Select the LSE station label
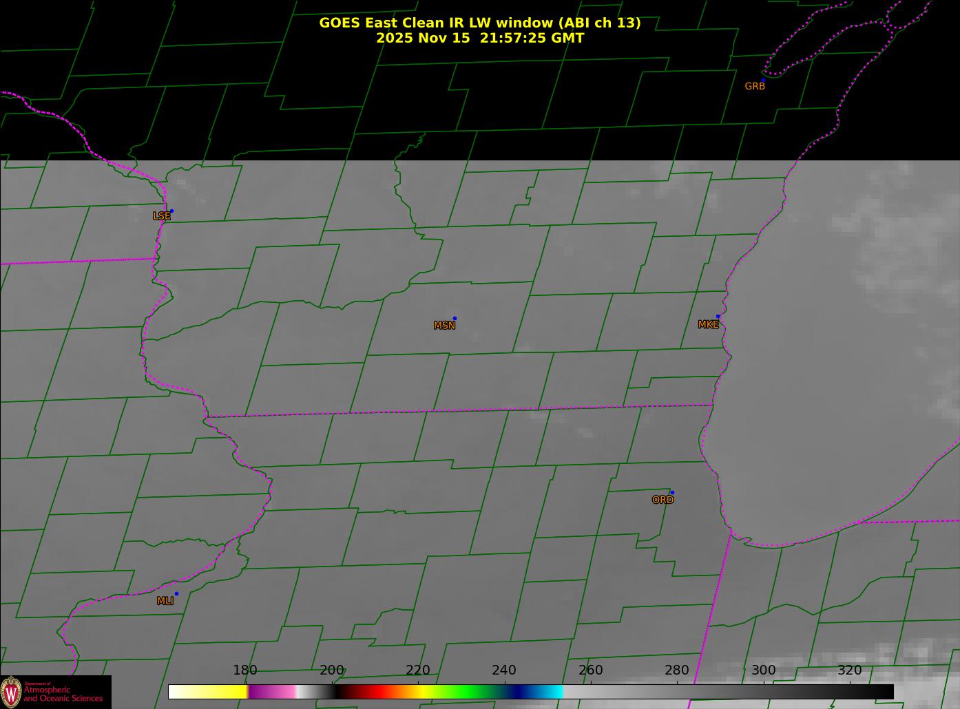The height and width of the screenshot is (709, 960). point(161,216)
